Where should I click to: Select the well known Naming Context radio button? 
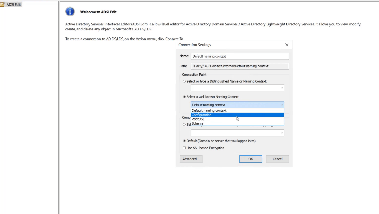click(184, 97)
